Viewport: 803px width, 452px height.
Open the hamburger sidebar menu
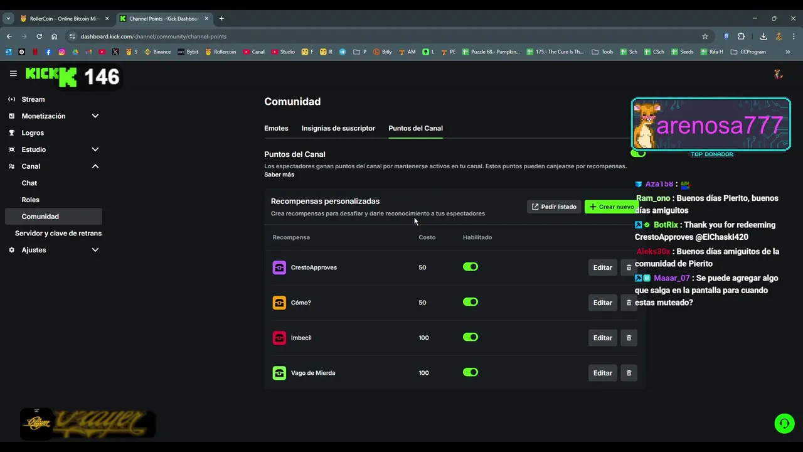(x=13, y=73)
